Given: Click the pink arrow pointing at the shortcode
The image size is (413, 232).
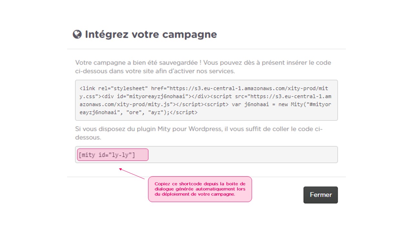Looking at the screenshot, I should [132, 173].
